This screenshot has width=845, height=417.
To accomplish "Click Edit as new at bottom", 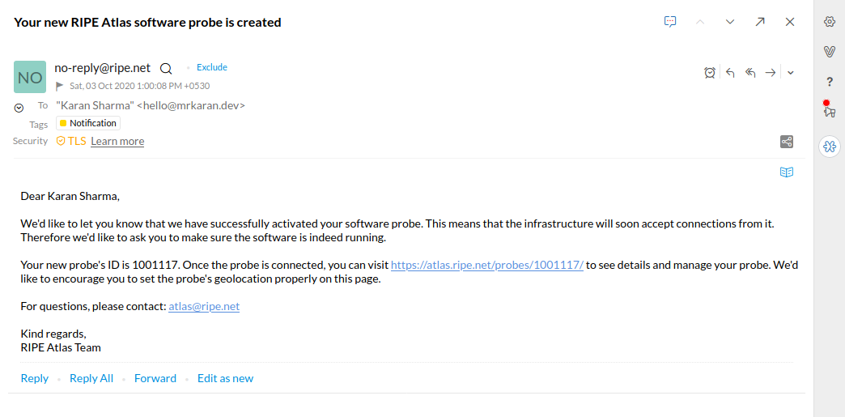I will (225, 378).
